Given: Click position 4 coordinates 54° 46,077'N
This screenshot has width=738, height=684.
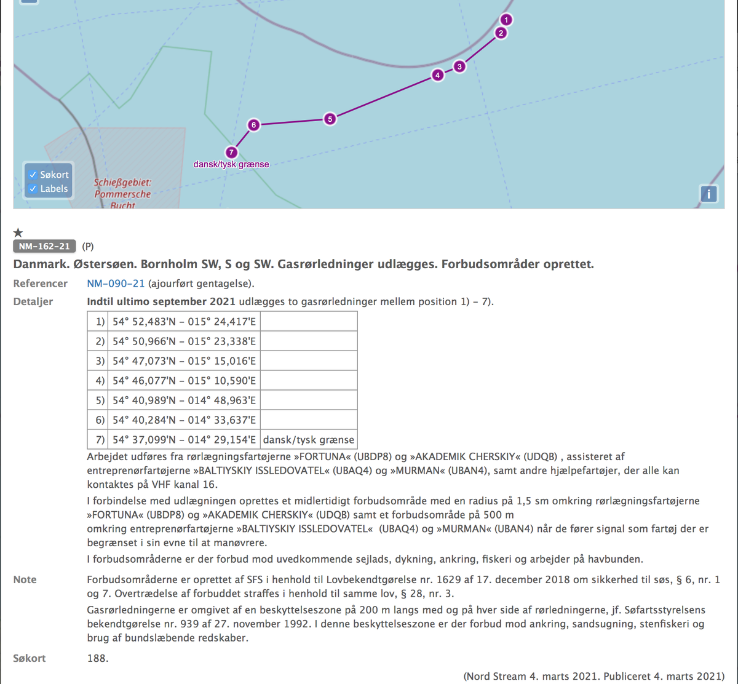Looking at the screenshot, I should point(184,381).
